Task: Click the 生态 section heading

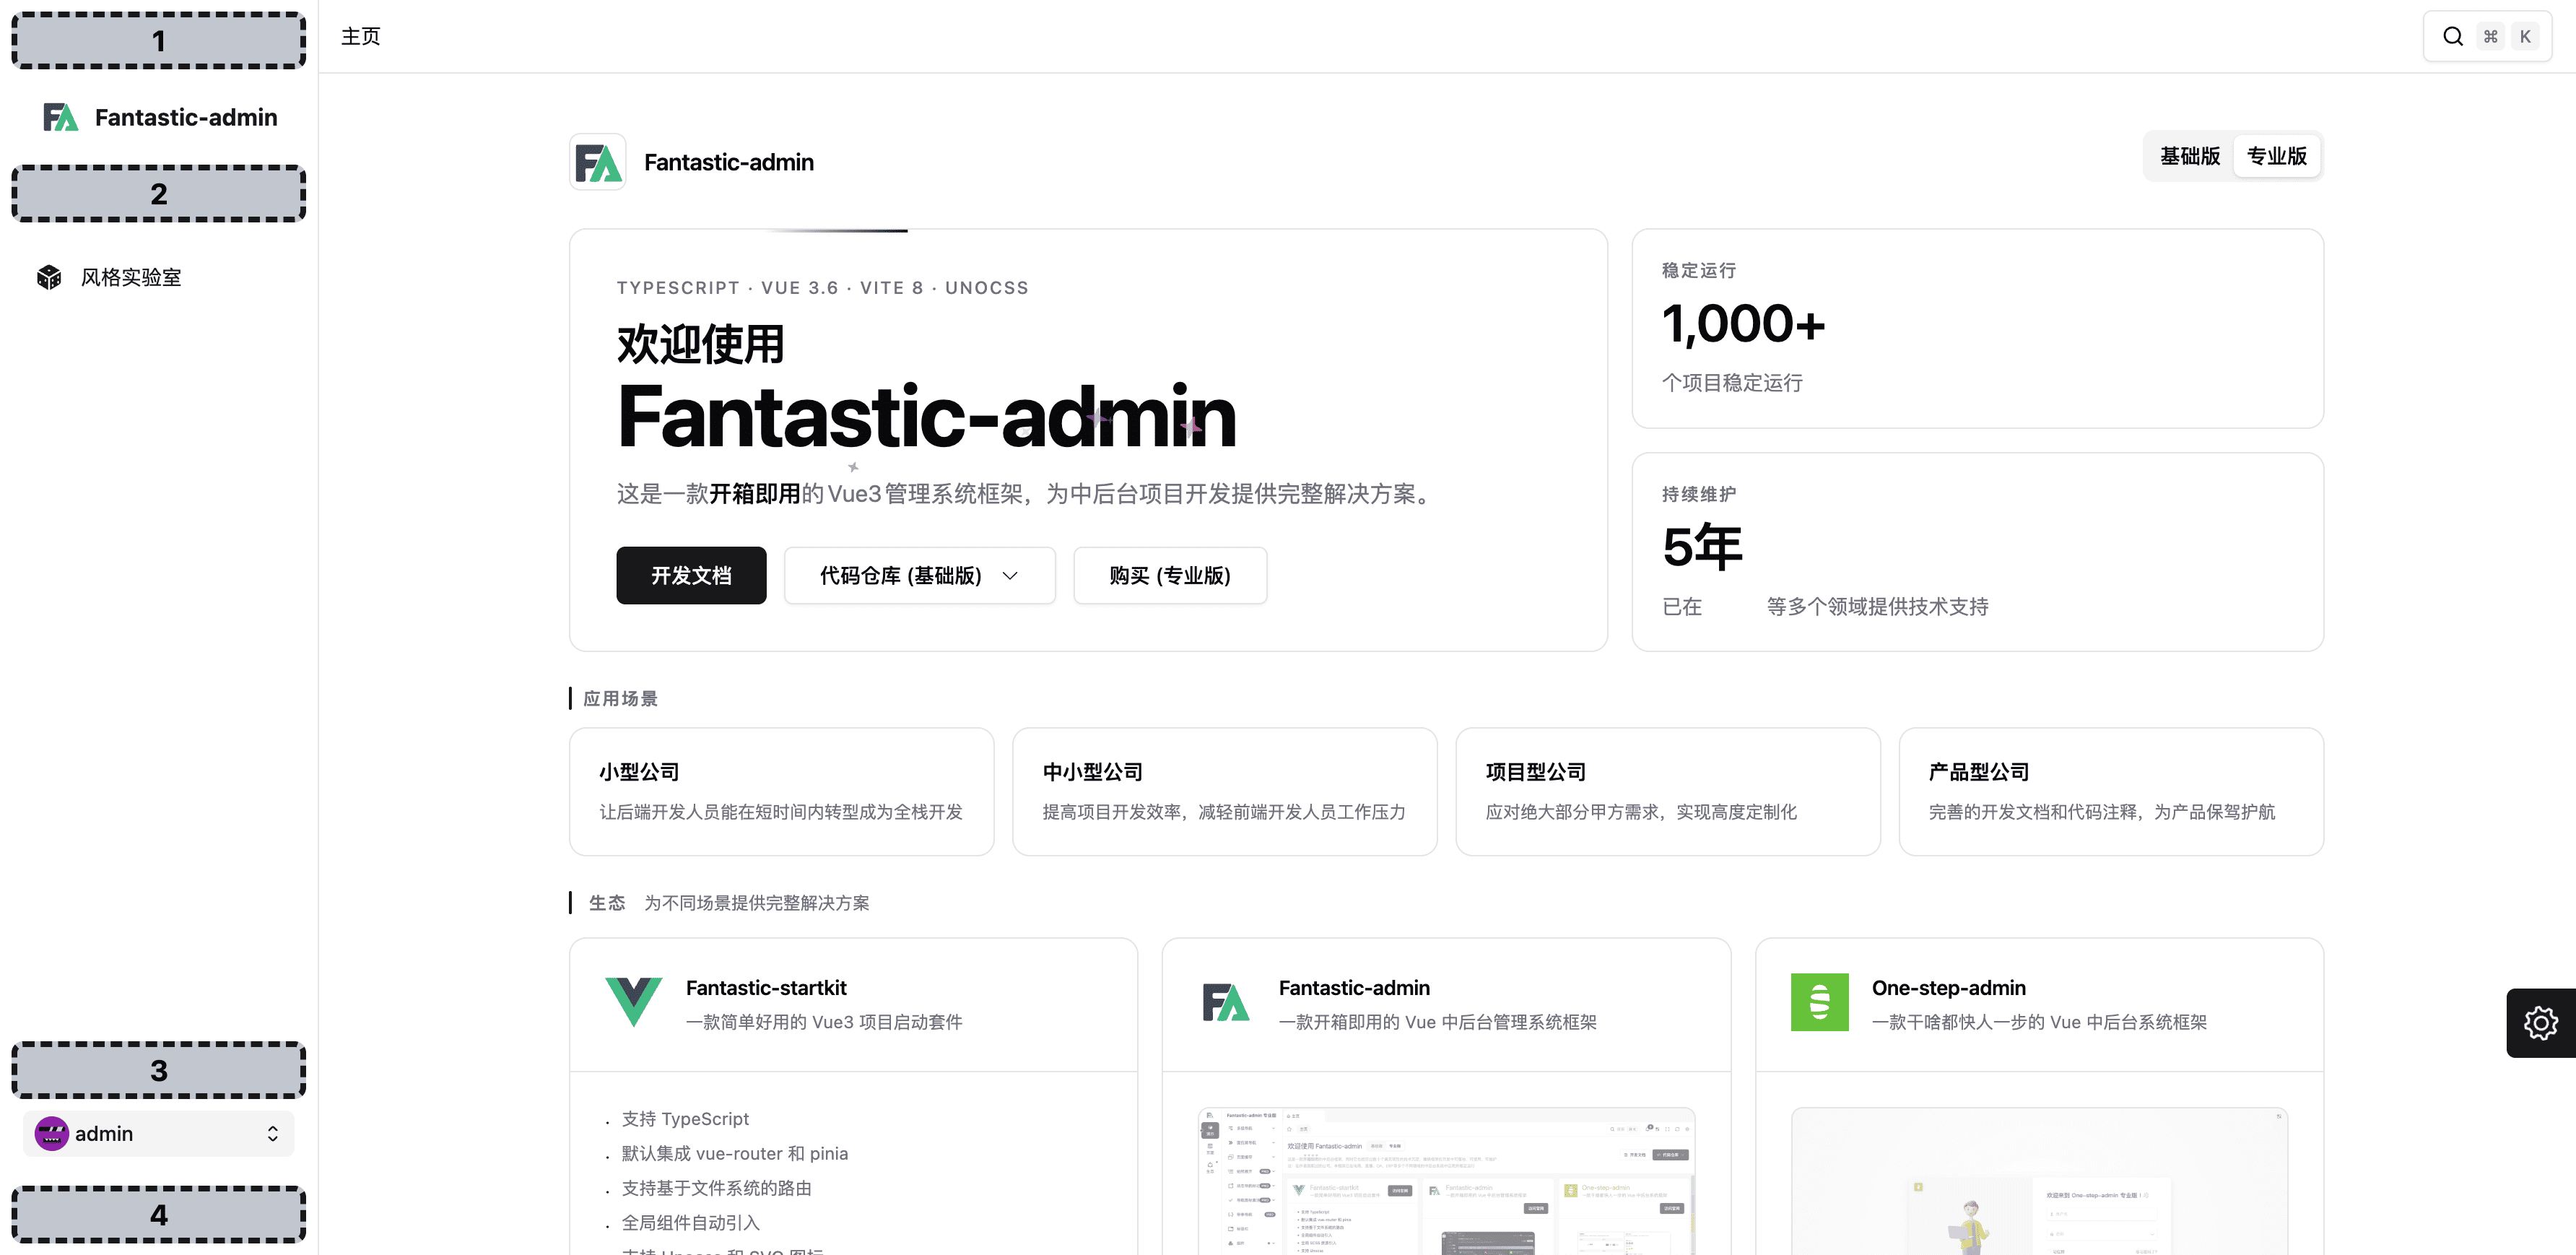Action: [x=607, y=903]
